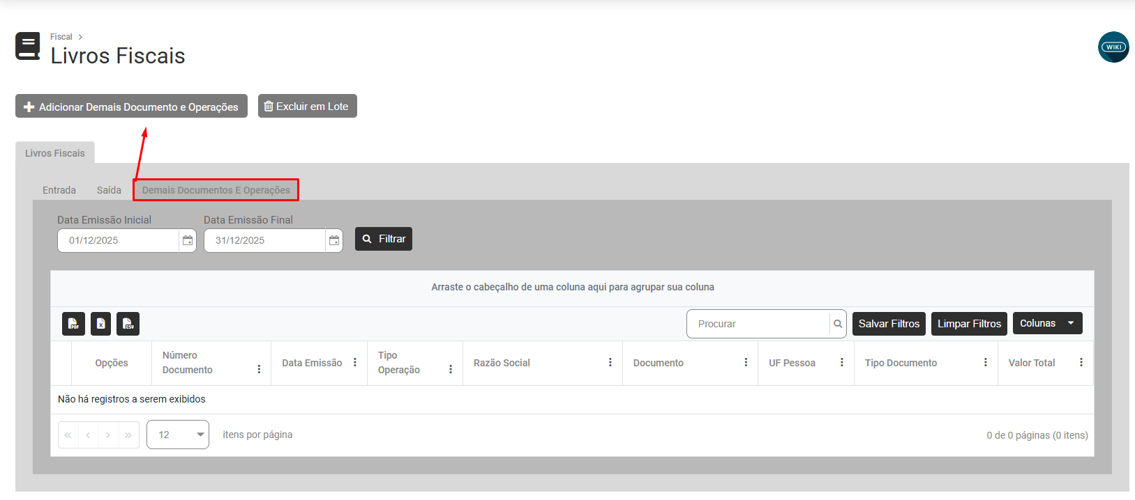
Task: Open Tipo Operação column menu dots
Action: (x=451, y=369)
